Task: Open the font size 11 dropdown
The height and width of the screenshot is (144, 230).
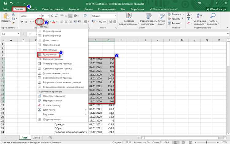Action: 48,16
